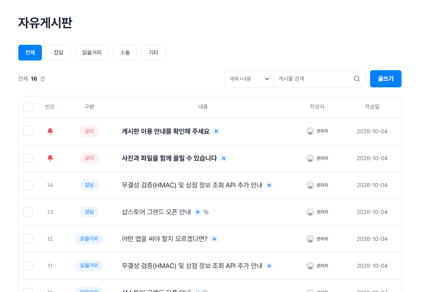Open post 어떤 앱을 써야 할지 모르겠다면?
Viewport: 421px width, 292px height.
tap(165, 239)
